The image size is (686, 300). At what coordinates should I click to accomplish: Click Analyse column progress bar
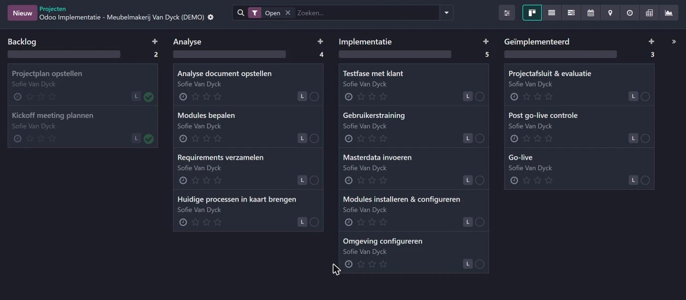tap(230, 55)
